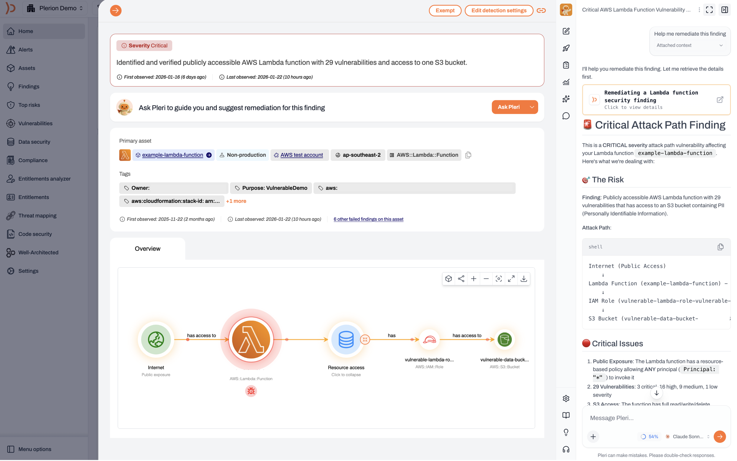Click the zoom in plus icon on graph
Viewport: 737px width, 461px height.
tap(474, 279)
